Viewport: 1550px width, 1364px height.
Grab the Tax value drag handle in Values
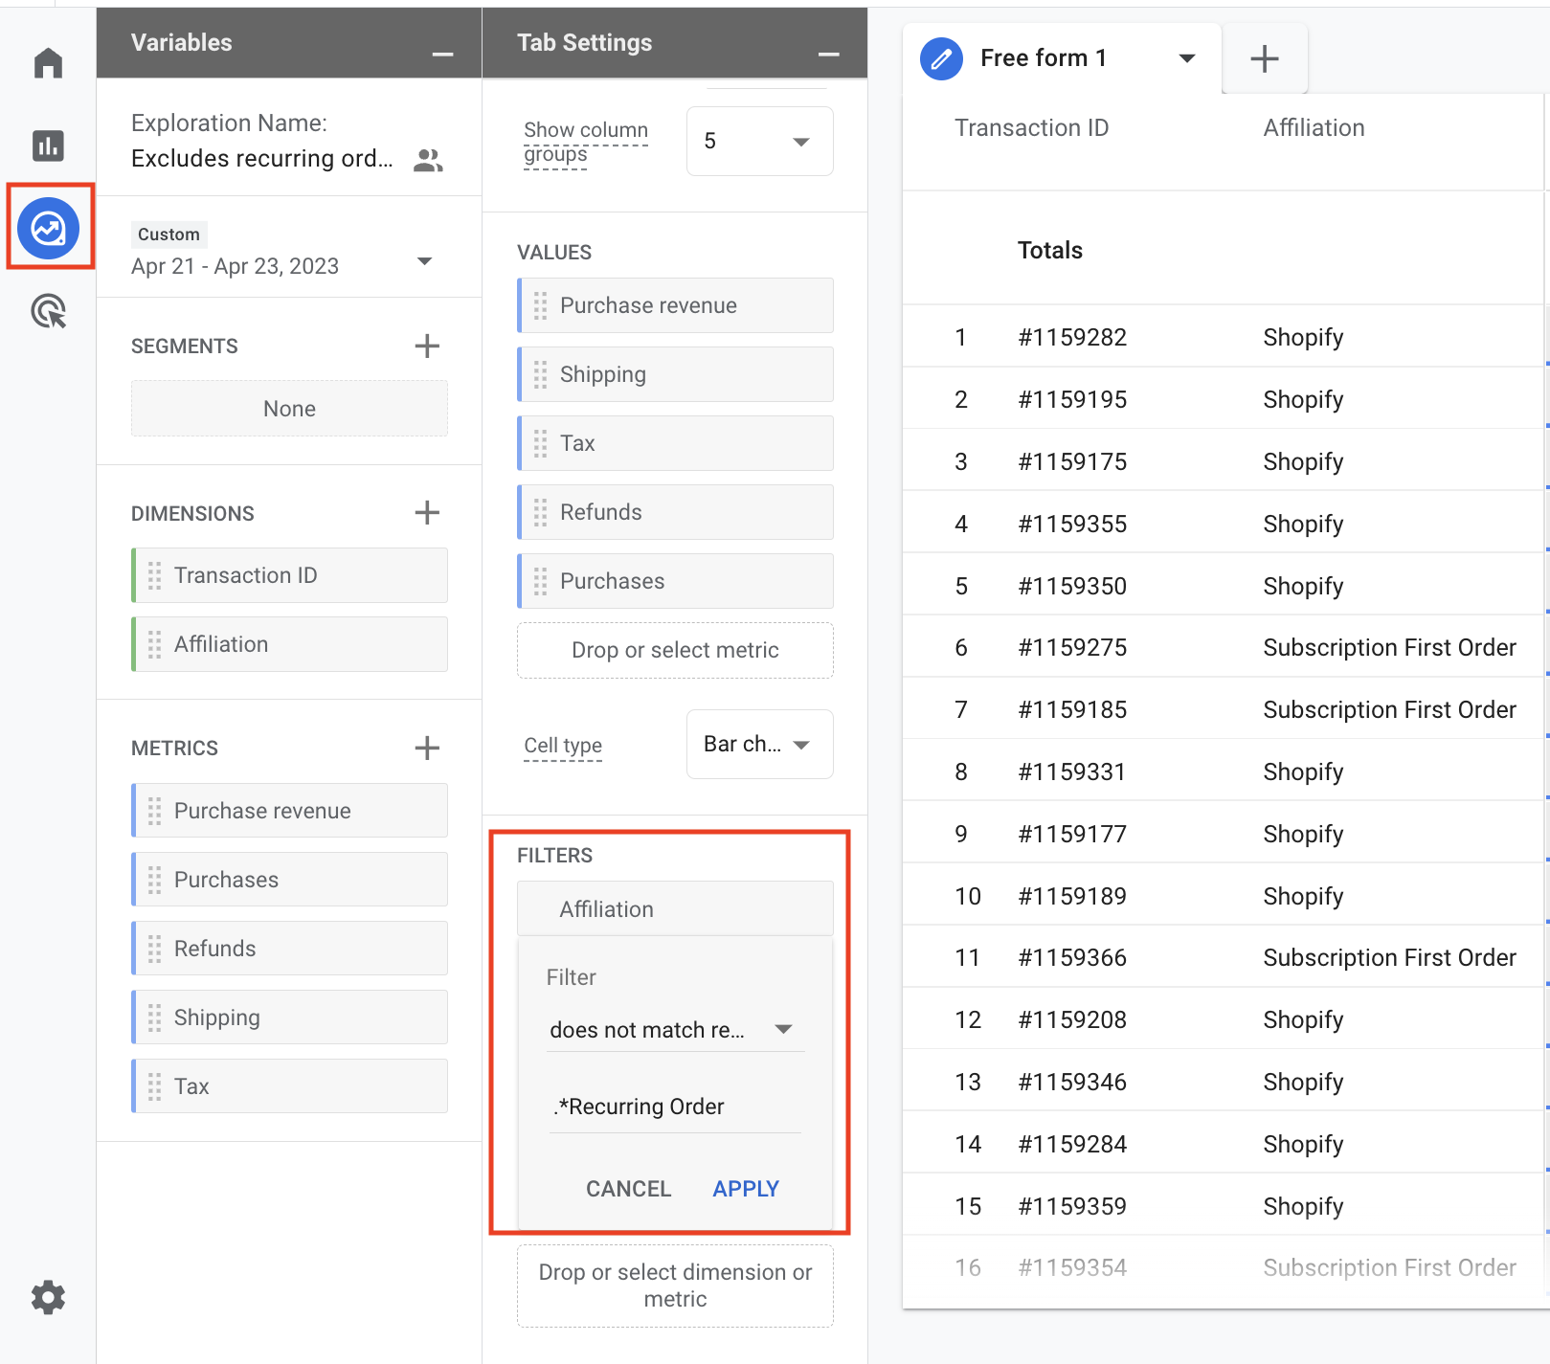pos(541,443)
